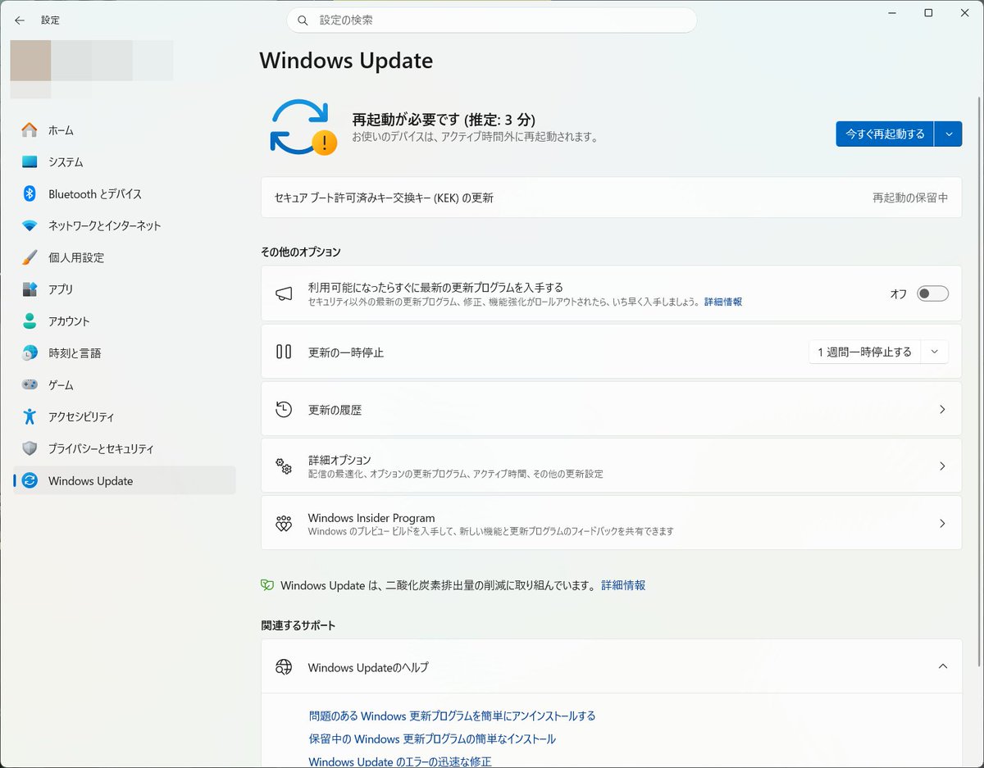Click the Windows Insider Program hearts icon
This screenshot has width=984, height=768.
284,524
